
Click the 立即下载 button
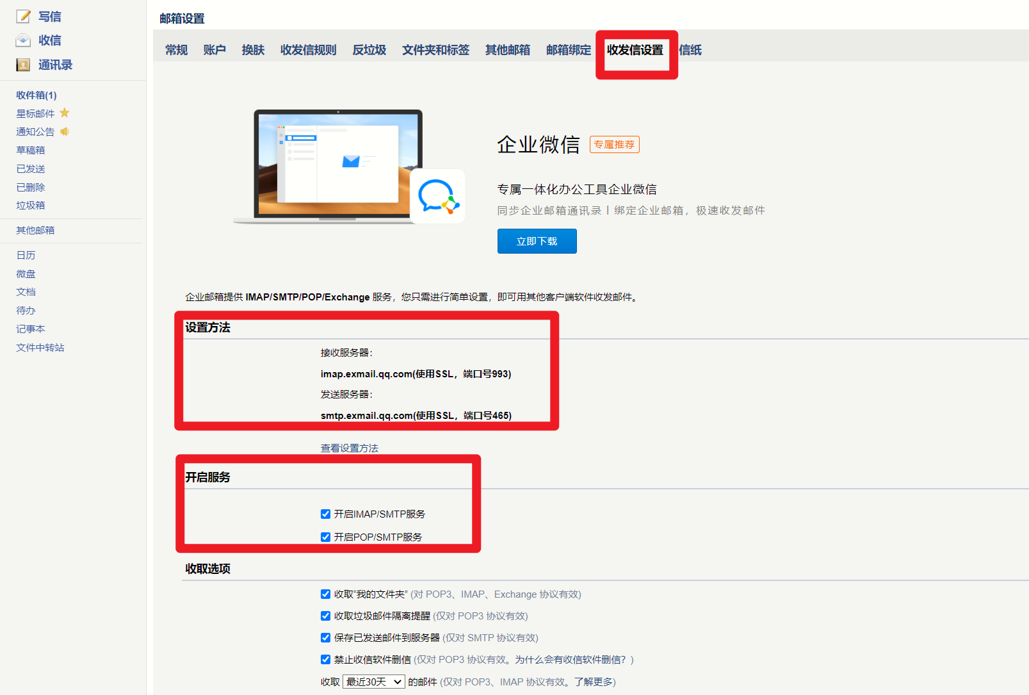pos(537,241)
